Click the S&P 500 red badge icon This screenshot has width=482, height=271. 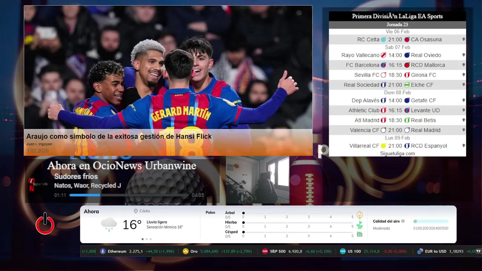click(265, 251)
